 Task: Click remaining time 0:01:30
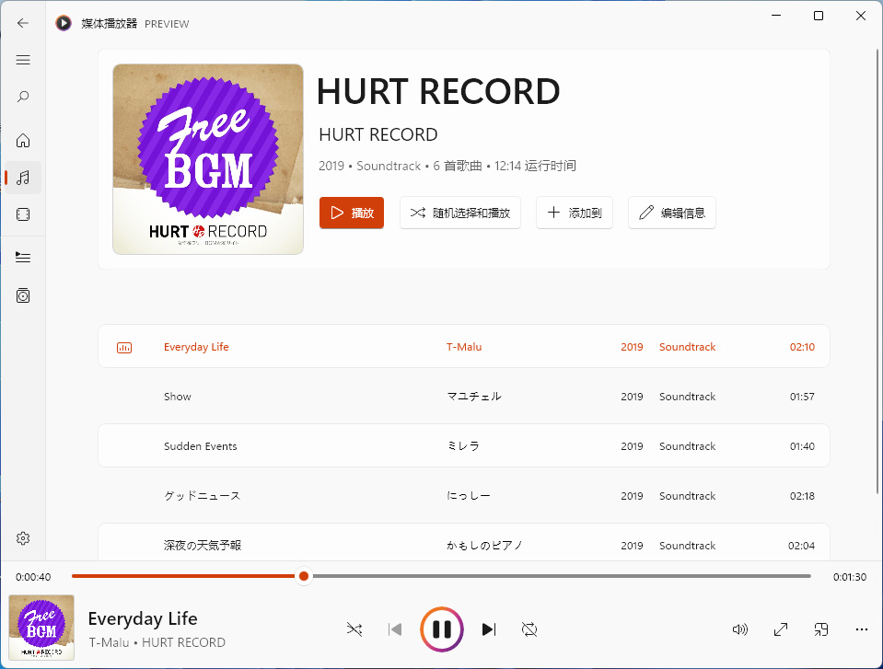pos(850,577)
